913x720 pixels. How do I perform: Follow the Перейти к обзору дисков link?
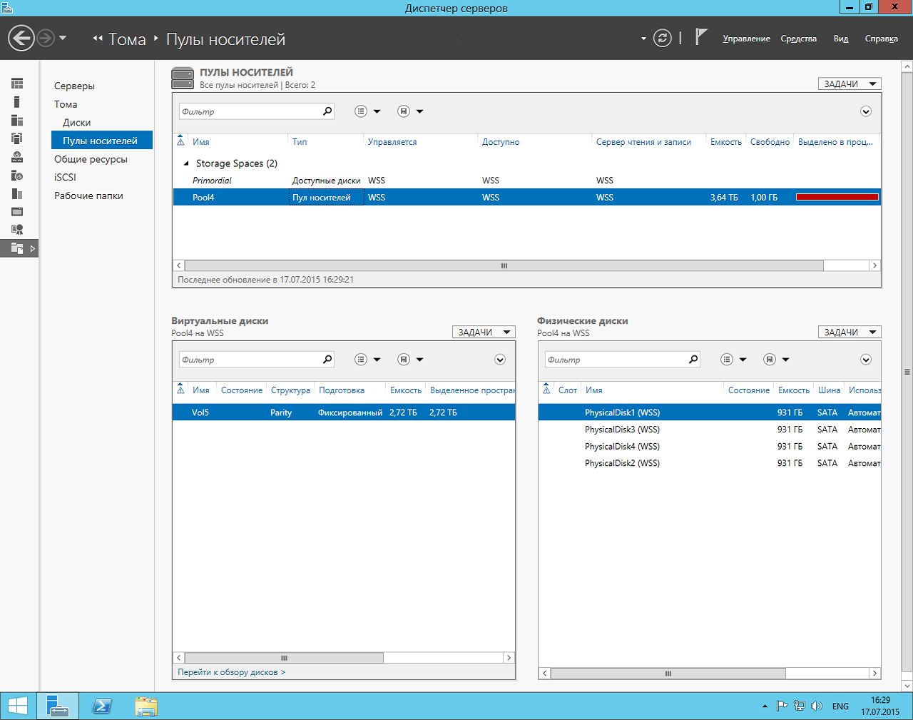[x=231, y=672]
